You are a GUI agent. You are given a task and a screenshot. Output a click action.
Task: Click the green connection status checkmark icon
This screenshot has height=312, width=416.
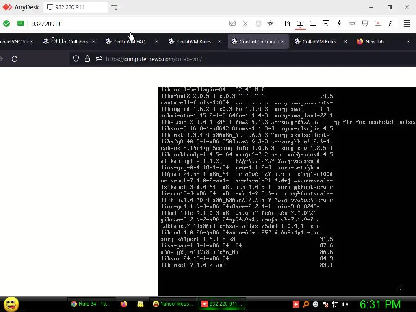[x=6, y=24]
